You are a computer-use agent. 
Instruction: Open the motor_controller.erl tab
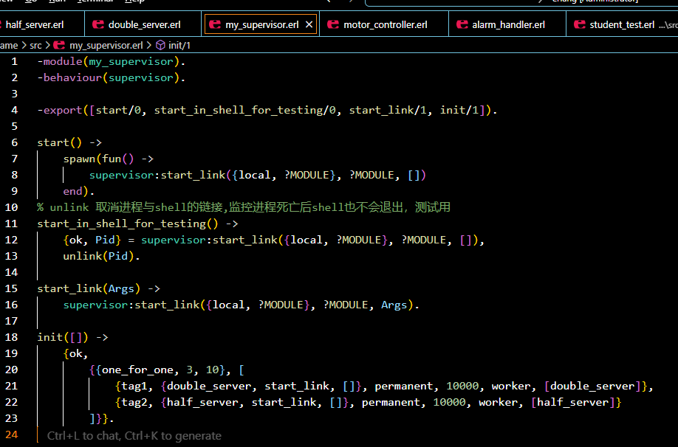point(386,24)
